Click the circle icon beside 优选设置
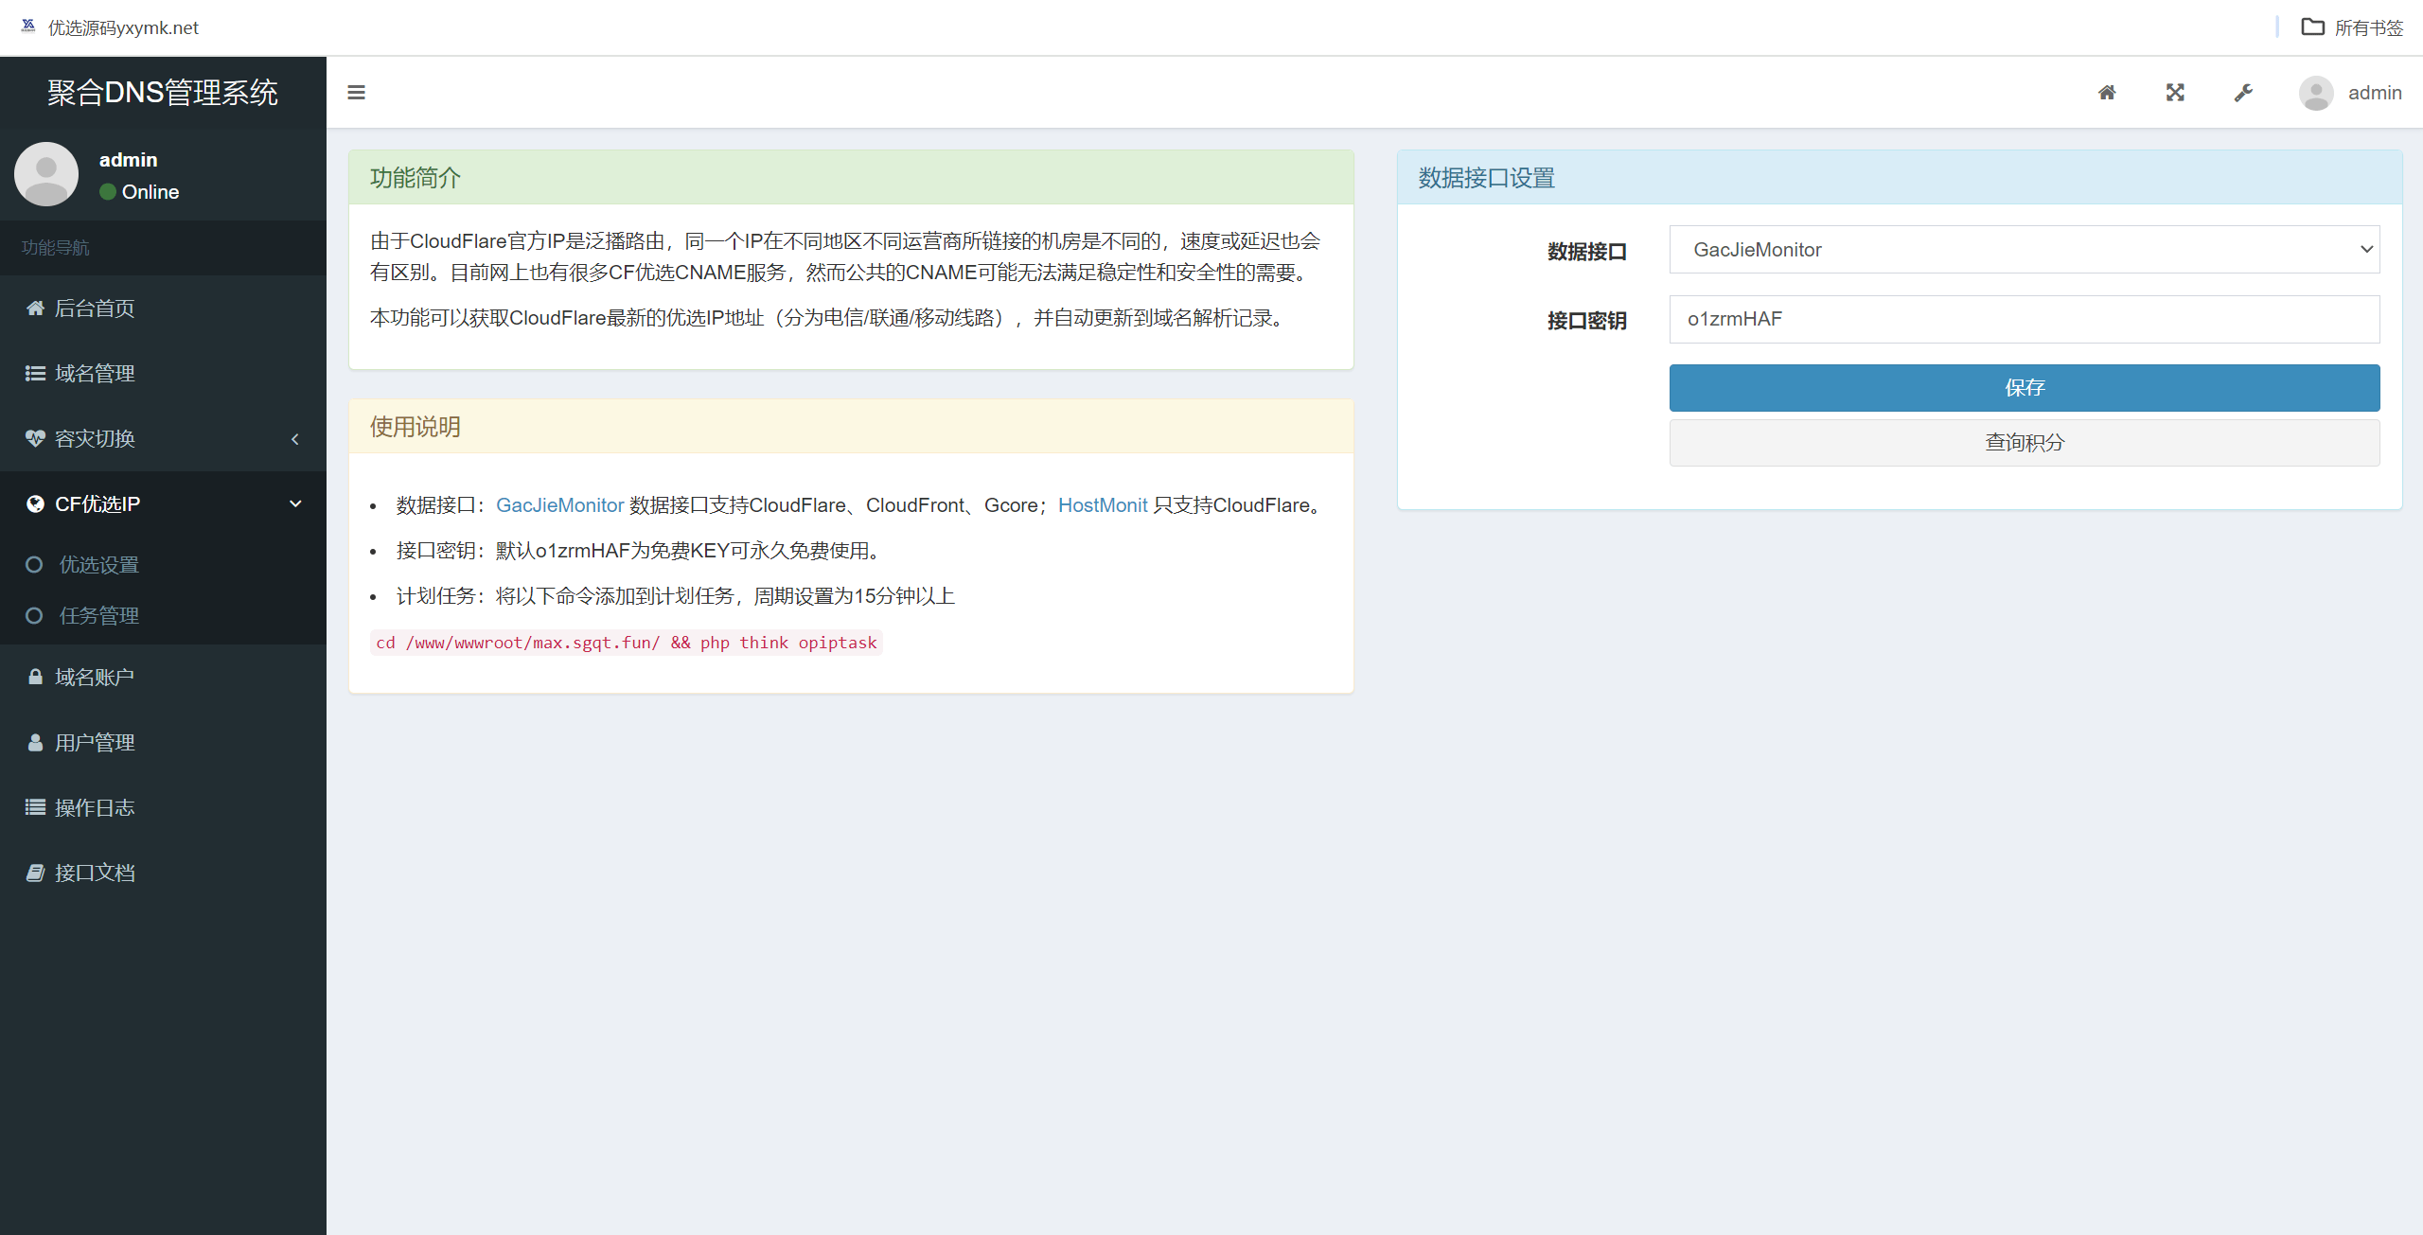The image size is (2423, 1235). point(34,564)
